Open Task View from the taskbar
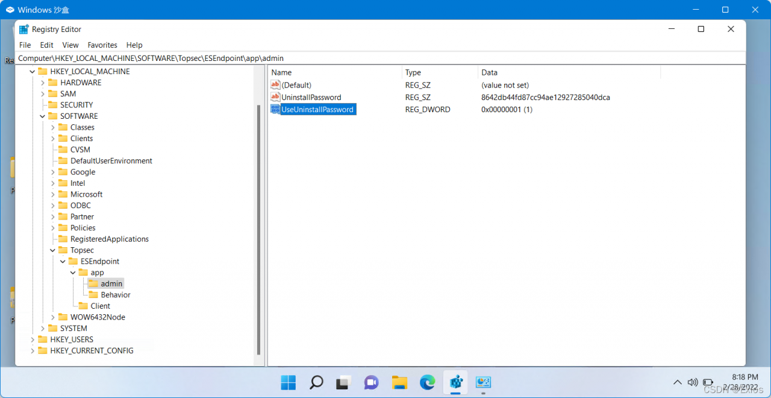 click(x=344, y=382)
